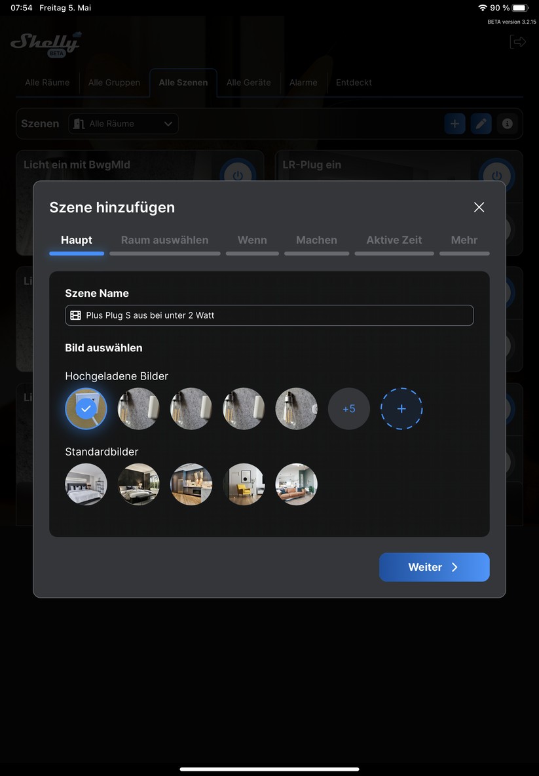Select the first bedroom standard image
Image resolution: width=539 pixels, height=776 pixels.
[x=86, y=484]
